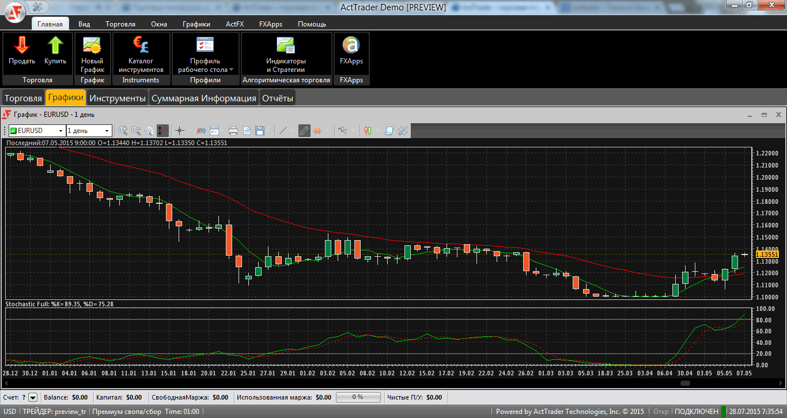Image resolution: width=787 pixels, height=418 pixels.
Task: Click the chart horizontal scrollbar thumb
Action: pyautogui.click(x=685, y=383)
